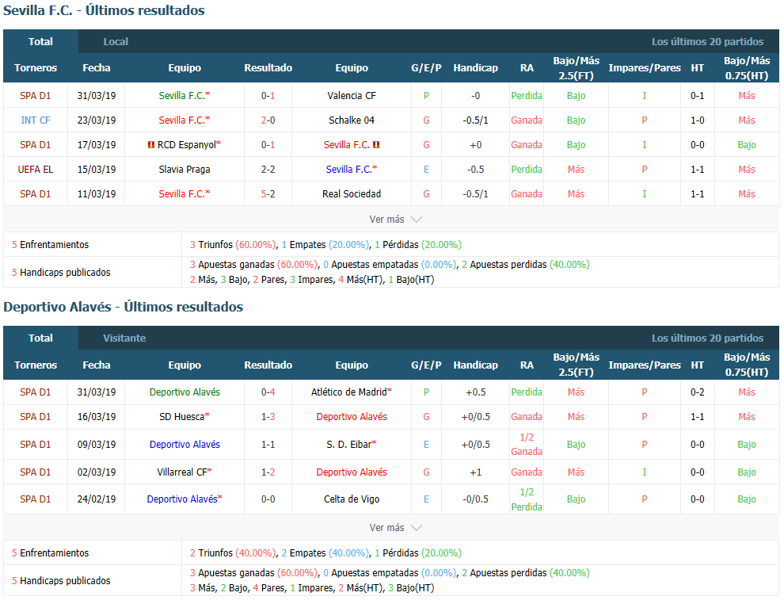
Task: Open the Celta de Vigo team link
Action: [x=352, y=499]
